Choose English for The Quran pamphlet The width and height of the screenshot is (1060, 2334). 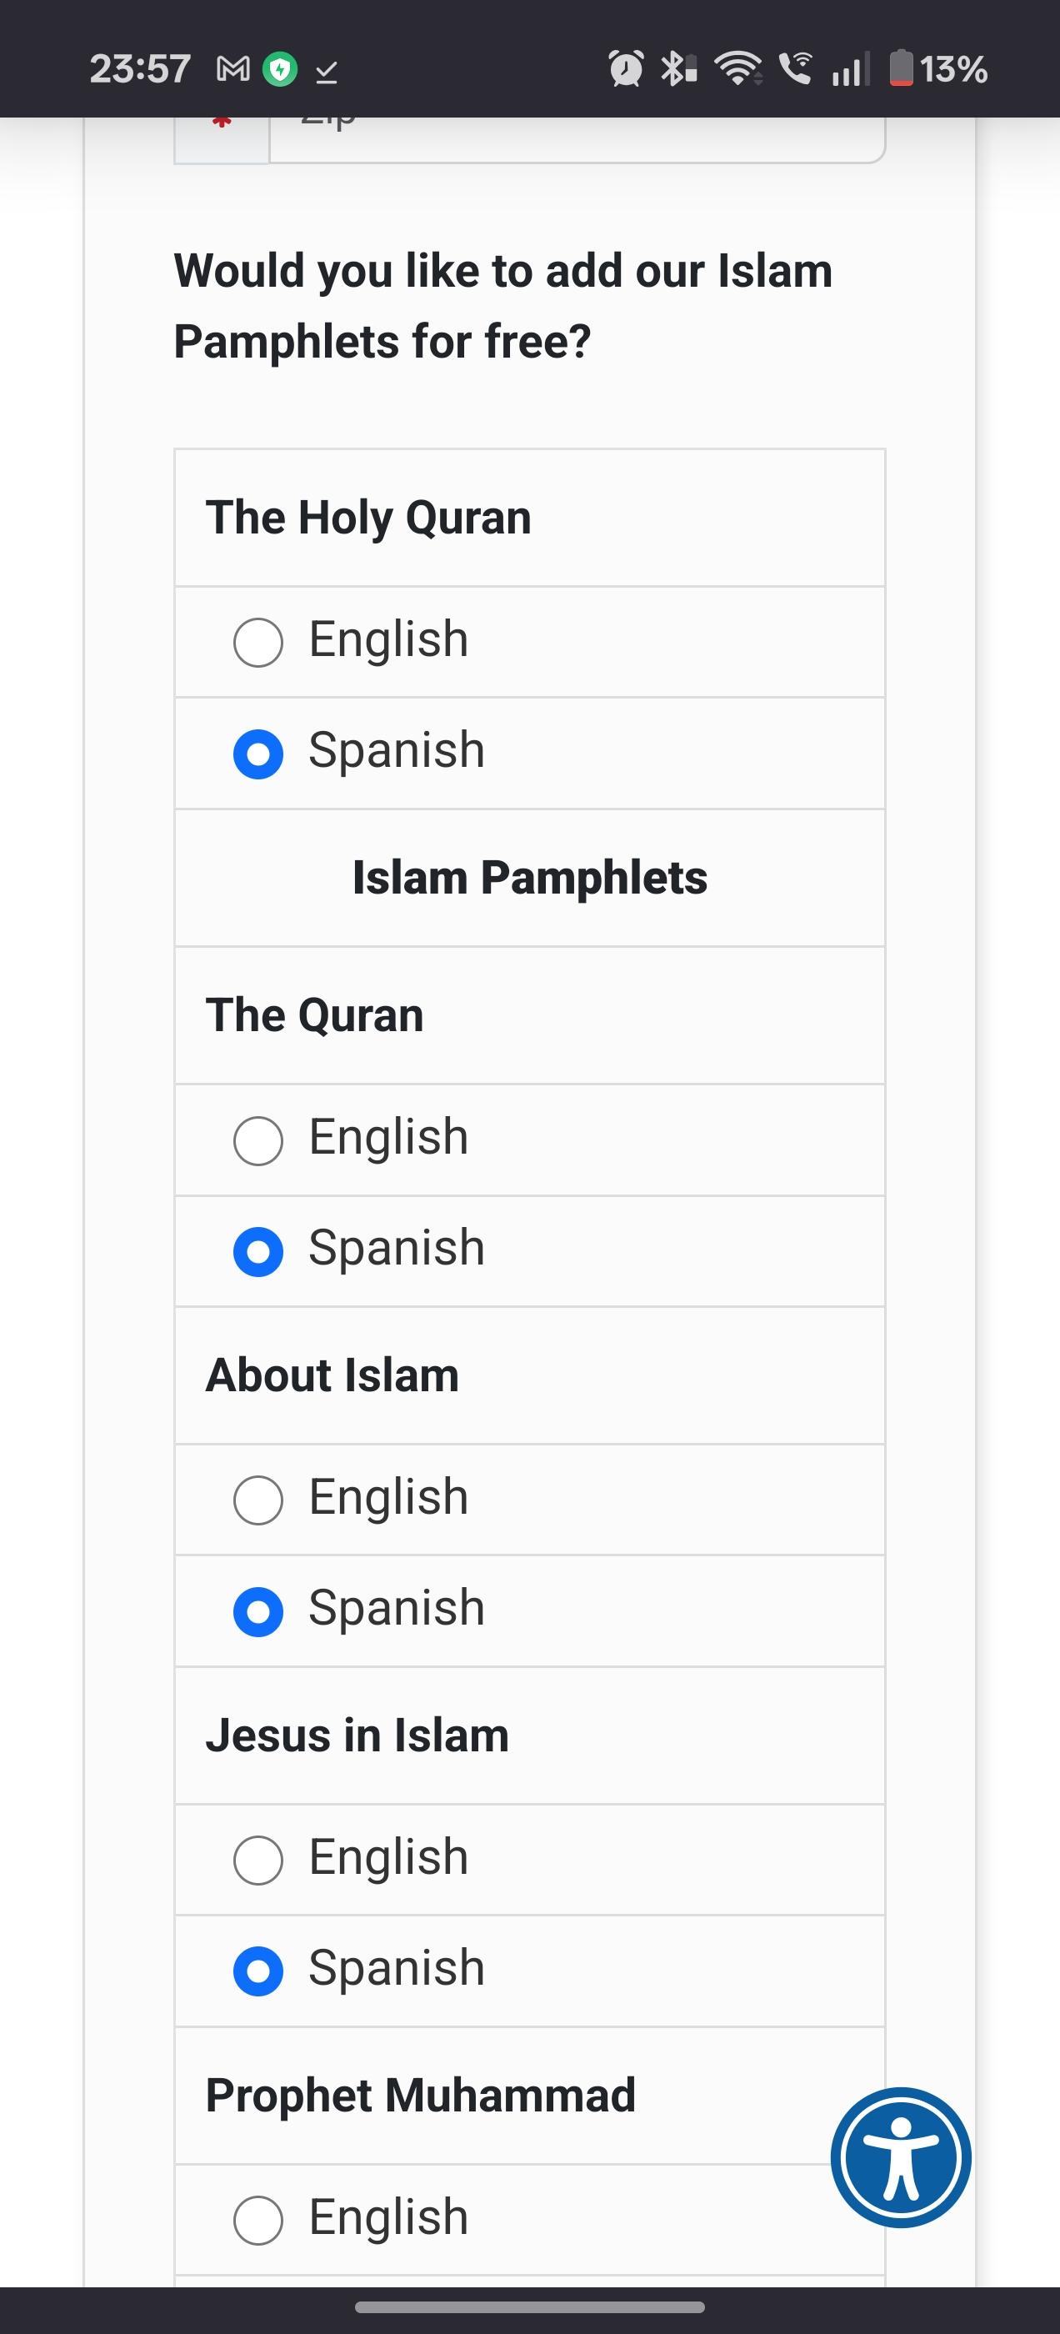click(258, 1139)
